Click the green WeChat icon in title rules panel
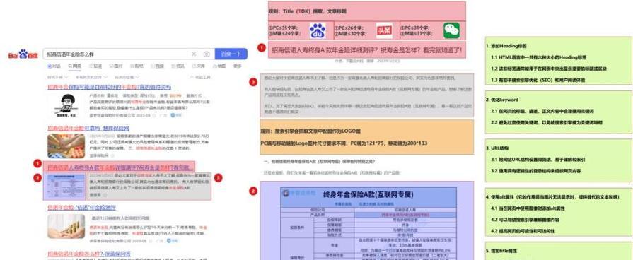 pos(451,30)
